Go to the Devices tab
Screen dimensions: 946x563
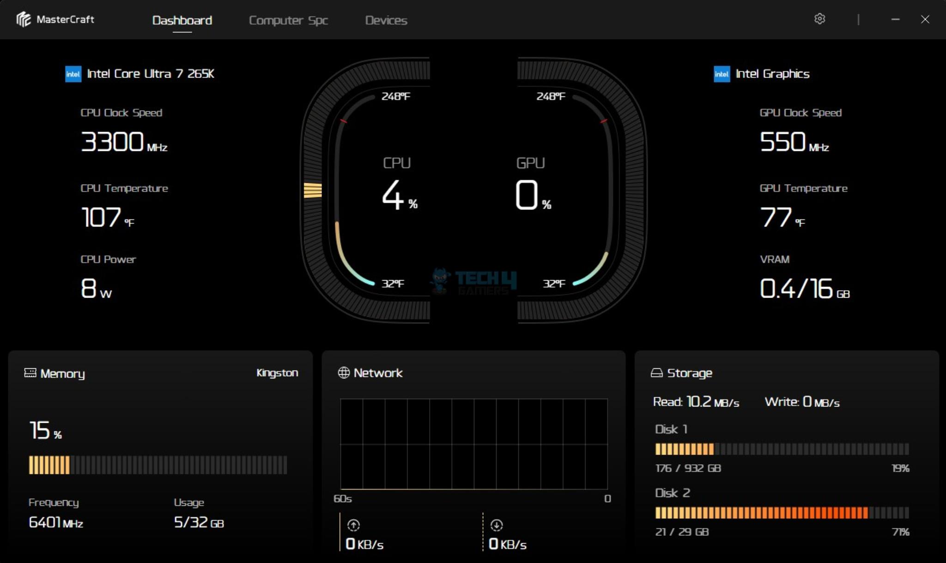click(386, 20)
